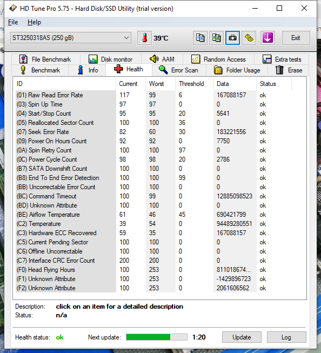Switch to the Folder Usage tab

coord(237,70)
